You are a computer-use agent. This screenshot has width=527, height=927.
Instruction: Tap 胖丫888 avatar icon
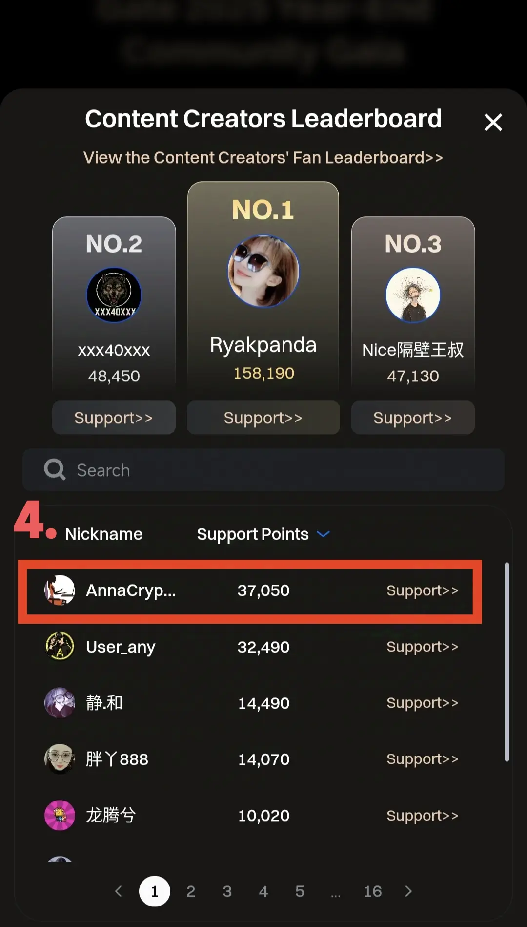[x=60, y=759]
